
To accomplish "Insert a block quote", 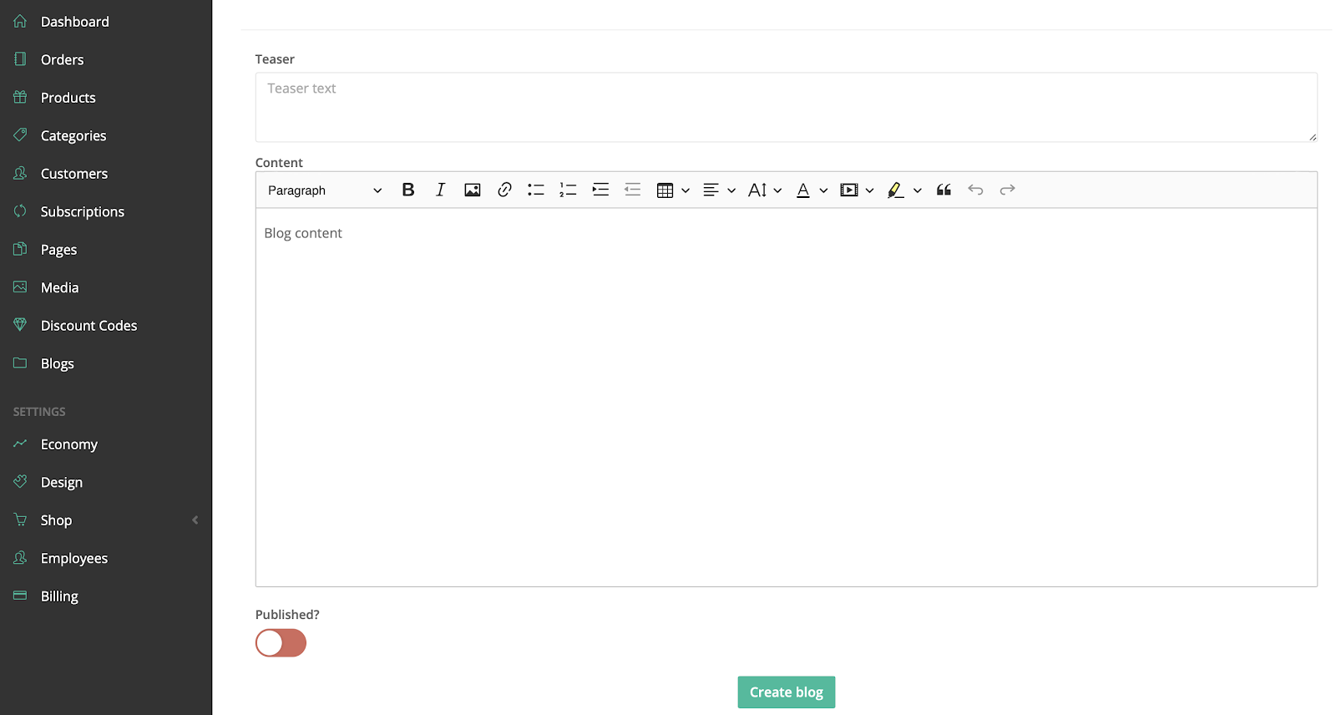I will click(944, 190).
